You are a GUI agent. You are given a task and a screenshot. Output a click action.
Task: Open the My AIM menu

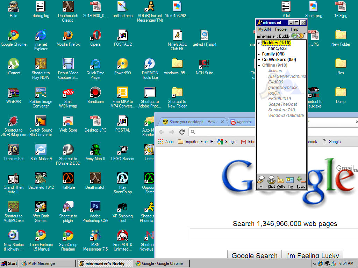(x=264, y=29)
